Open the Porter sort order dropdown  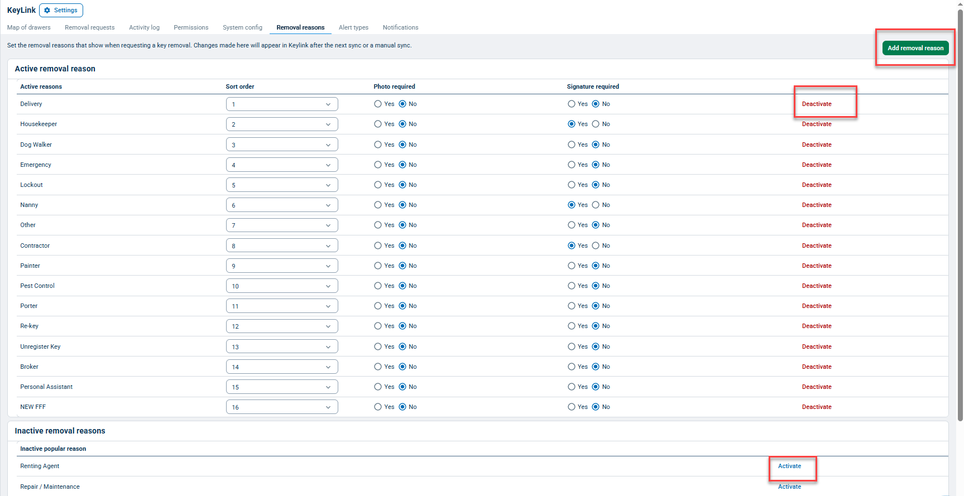tap(282, 306)
